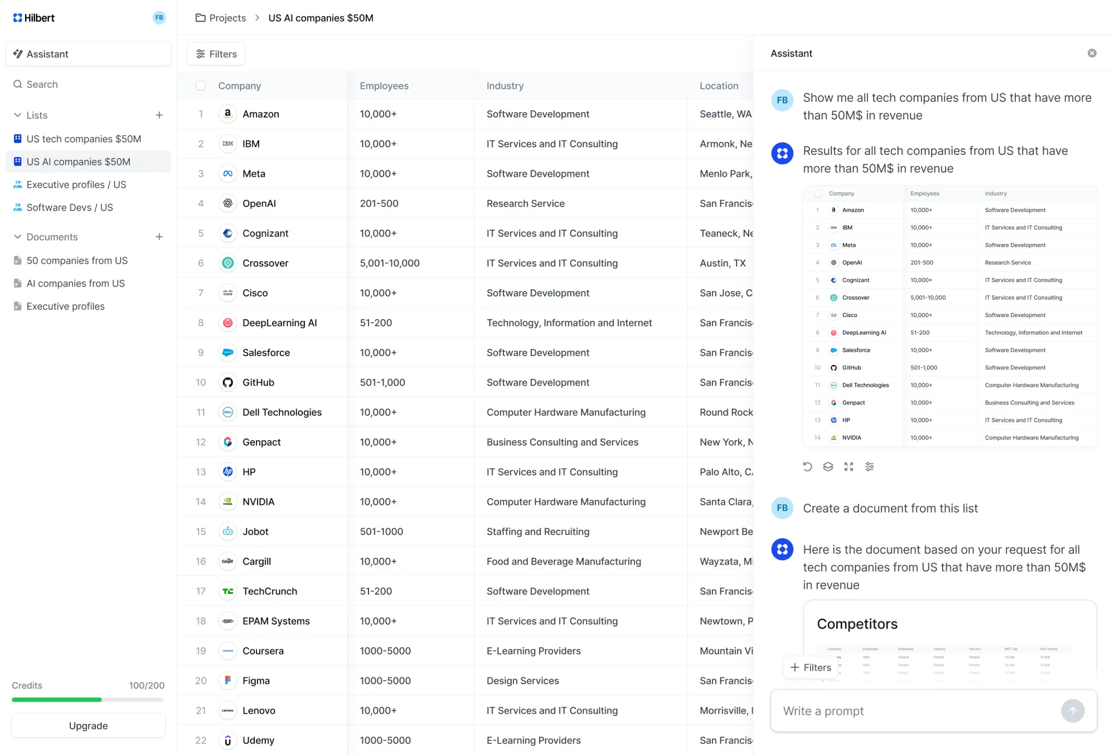The image size is (1115, 755).
Task: Click the Crossover logo in main table
Action: coord(227,263)
